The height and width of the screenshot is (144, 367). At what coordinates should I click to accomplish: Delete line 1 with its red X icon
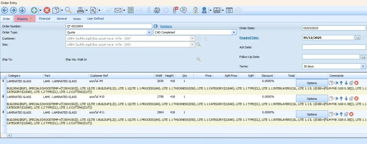click(356, 83)
